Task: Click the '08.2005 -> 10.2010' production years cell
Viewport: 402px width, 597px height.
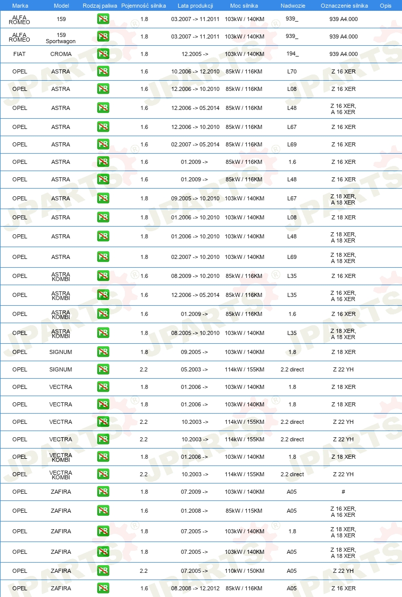Action: click(x=195, y=333)
